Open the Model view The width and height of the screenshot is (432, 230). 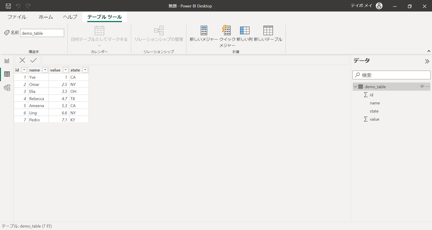pyautogui.click(x=6, y=88)
